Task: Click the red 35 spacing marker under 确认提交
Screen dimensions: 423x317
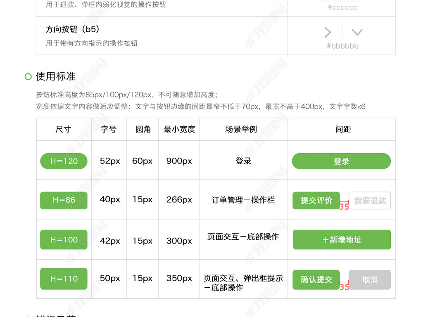Action: coord(344,286)
